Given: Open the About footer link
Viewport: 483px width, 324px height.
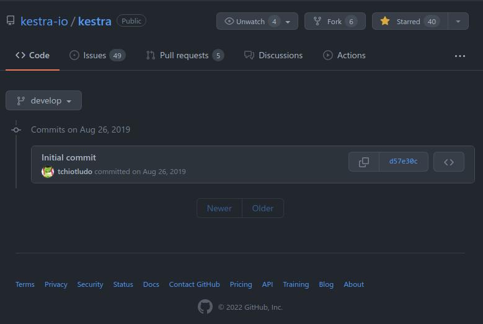Looking at the screenshot, I should [x=353, y=284].
